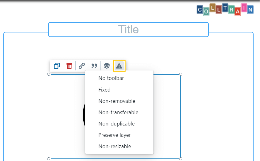Click bottom-right resize handle of selection
This screenshot has height=161, width=260.
click(x=181, y=159)
